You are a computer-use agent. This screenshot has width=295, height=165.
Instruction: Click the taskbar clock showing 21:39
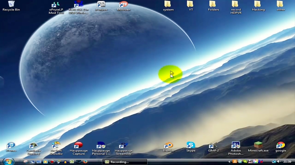(x=287, y=162)
